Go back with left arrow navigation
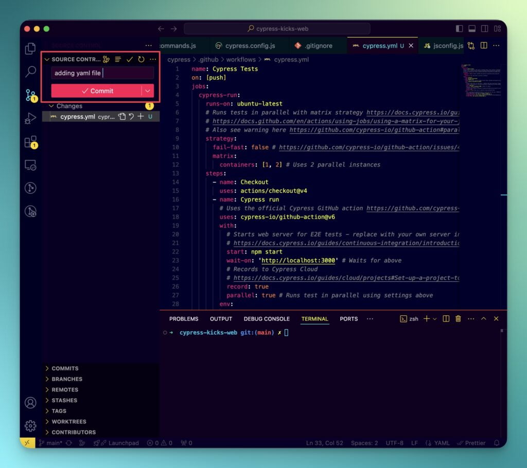The height and width of the screenshot is (468, 527). coord(161,29)
